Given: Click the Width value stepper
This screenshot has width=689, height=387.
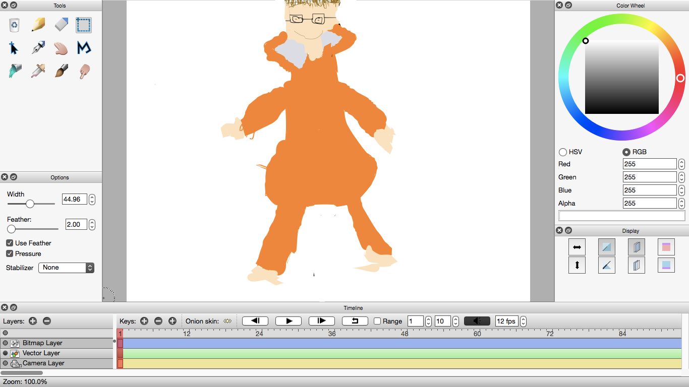Looking at the screenshot, I should click(92, 199).
